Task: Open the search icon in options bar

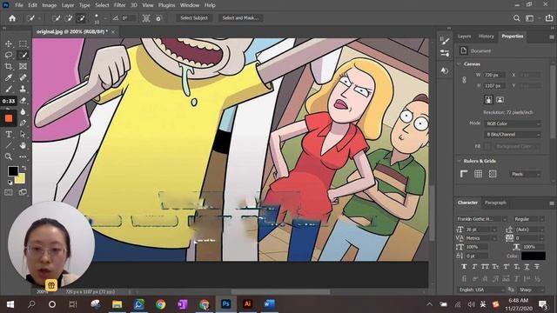Action: point(516,18)
